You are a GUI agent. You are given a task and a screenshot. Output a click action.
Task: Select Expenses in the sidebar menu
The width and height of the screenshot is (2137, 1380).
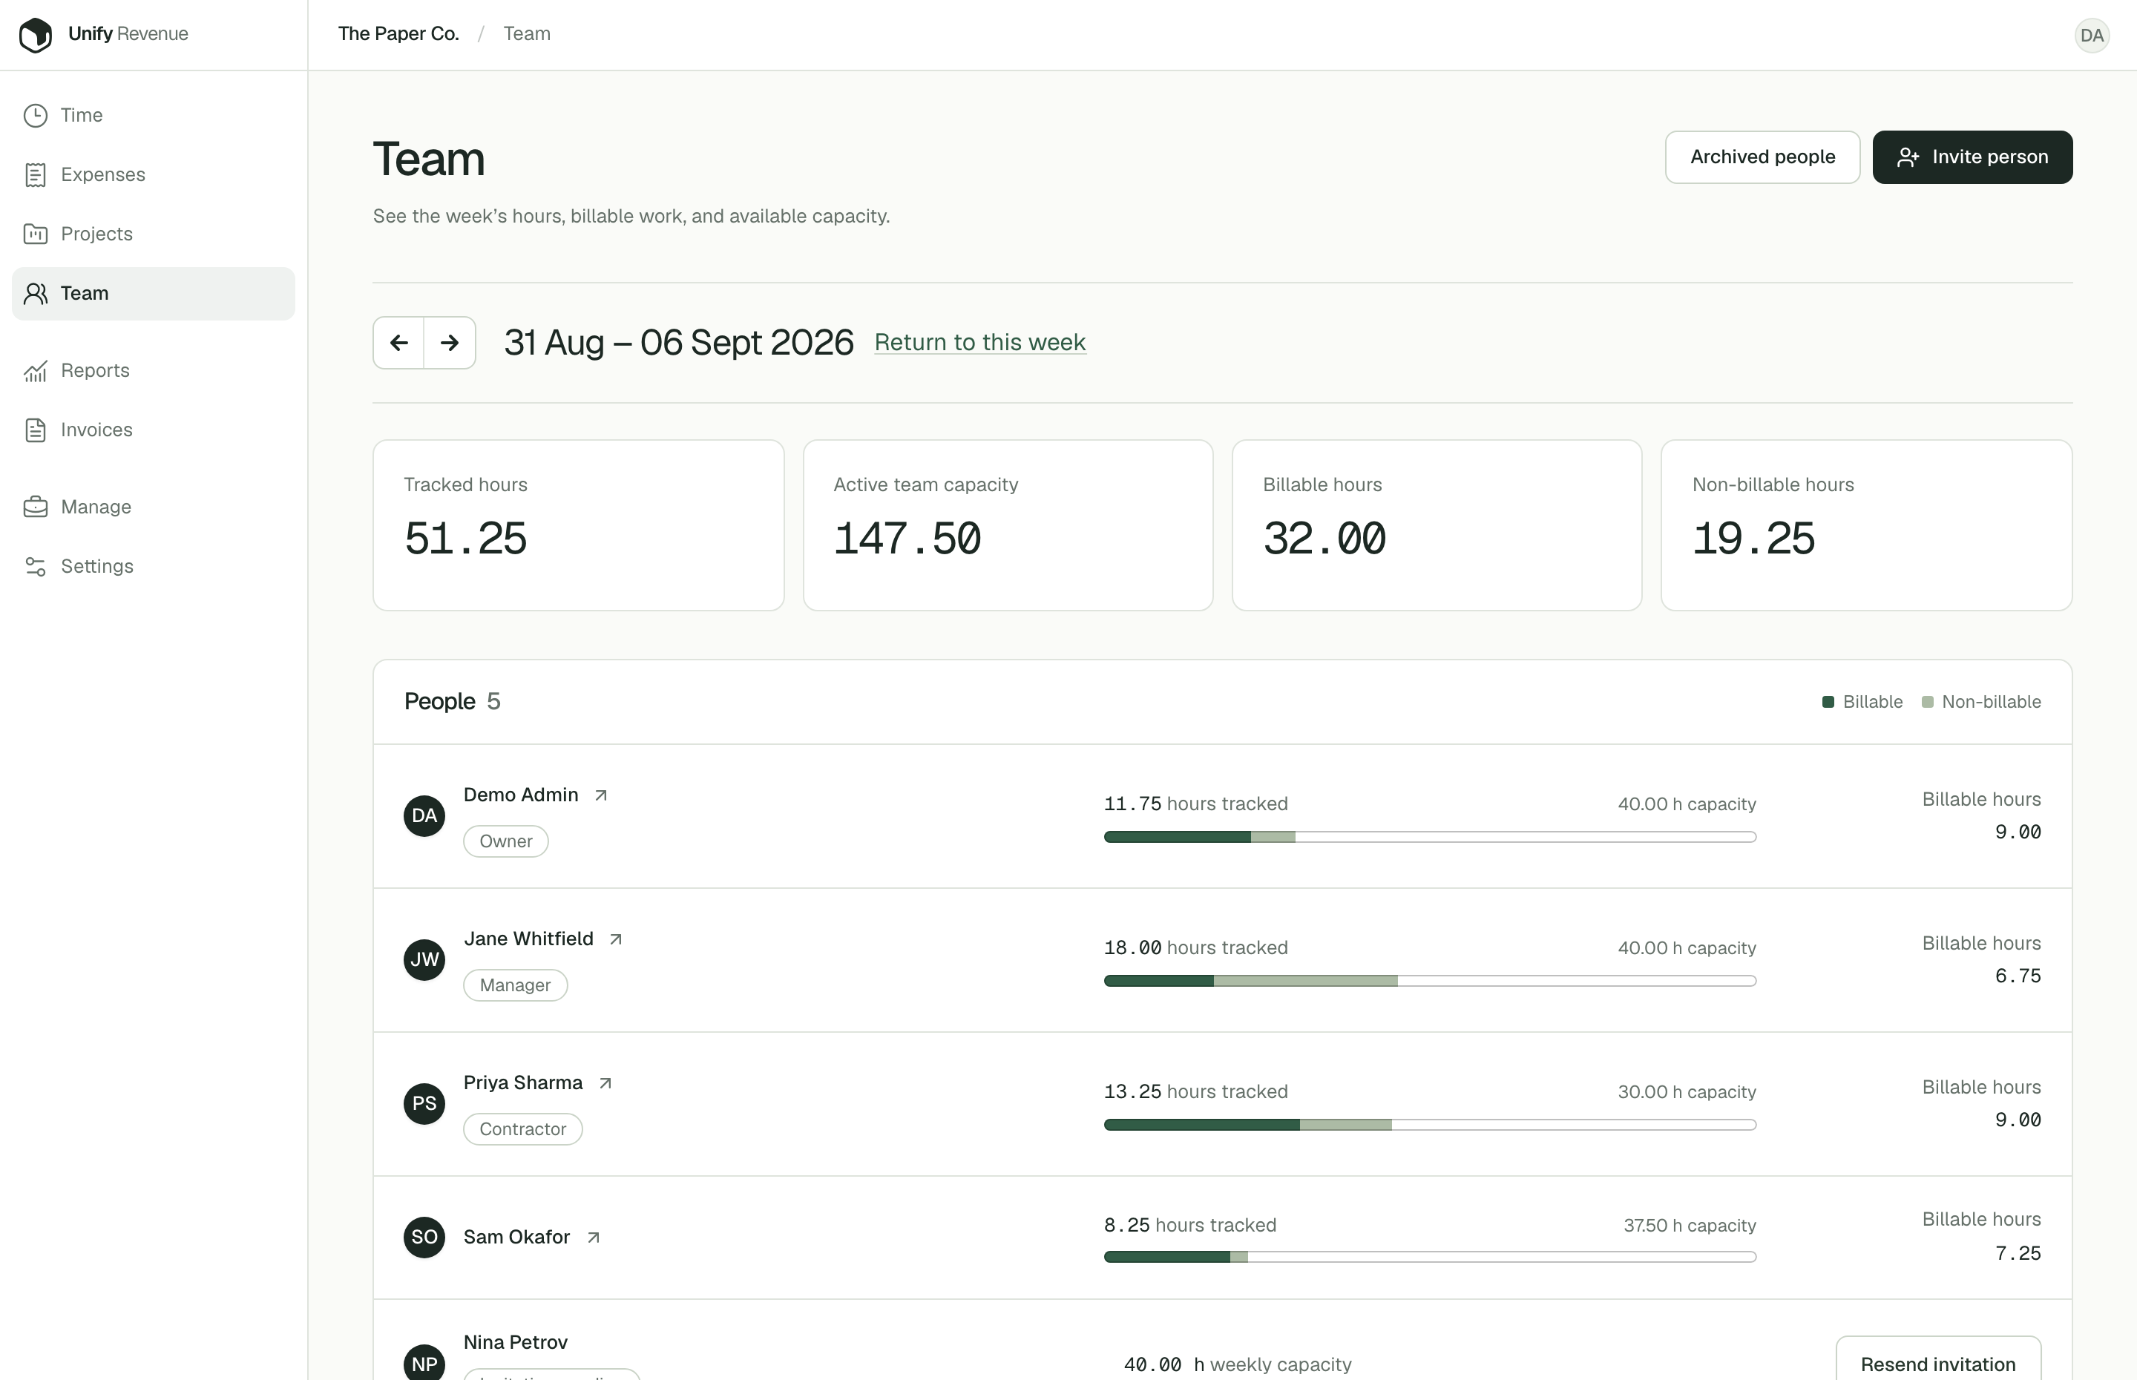pyautogui.click(x=153, y=175)
